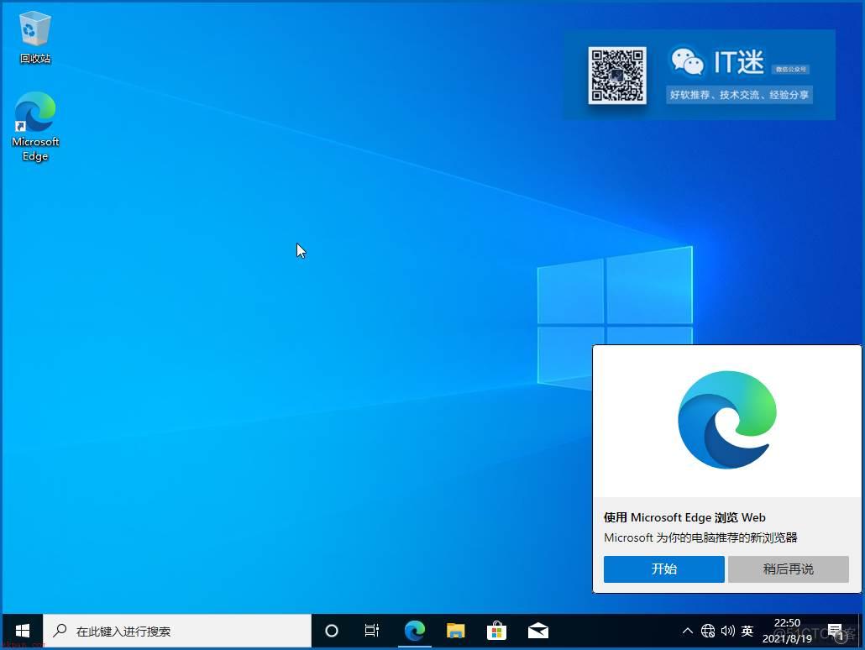The image size is (865, 650).
Task: Open the Mail app from the taskbar
Action: 537,630
